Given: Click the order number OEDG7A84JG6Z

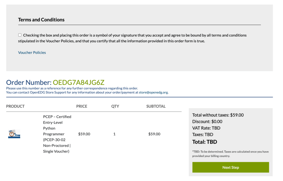Looking at the screenshot, I should pyautogui.click(x=79, y=82).
